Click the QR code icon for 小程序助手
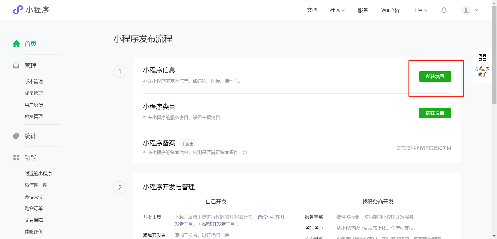Image resolution: width=497 pixels, height=239 pixels. pyautogui.click(x=482, y=58)
